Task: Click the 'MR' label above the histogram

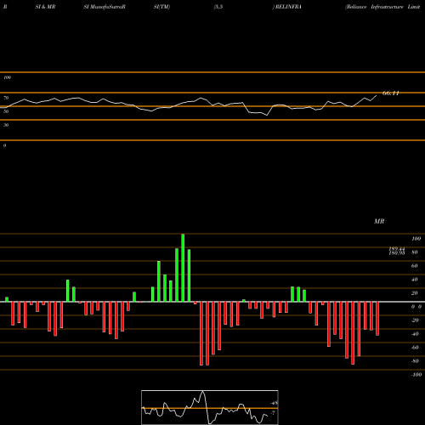Action: 379,221
